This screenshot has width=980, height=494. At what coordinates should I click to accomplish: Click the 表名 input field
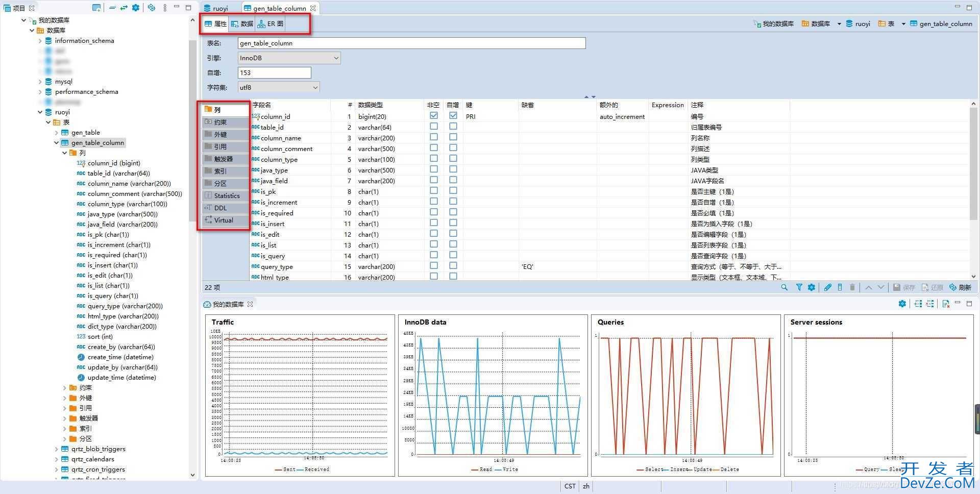[x=411, y=43]
